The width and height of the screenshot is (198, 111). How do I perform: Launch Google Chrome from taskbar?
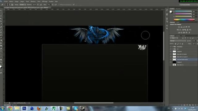click(x=10, y=108)
